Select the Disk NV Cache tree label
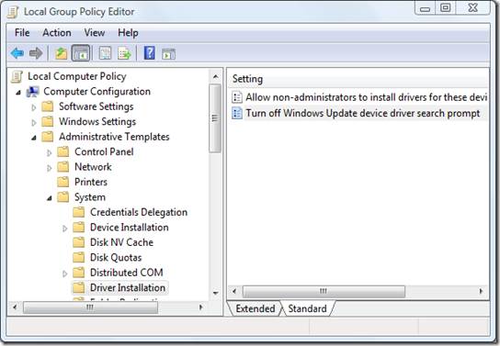The height and width of the screenshot is (346, 500). [x=121, y=242]
